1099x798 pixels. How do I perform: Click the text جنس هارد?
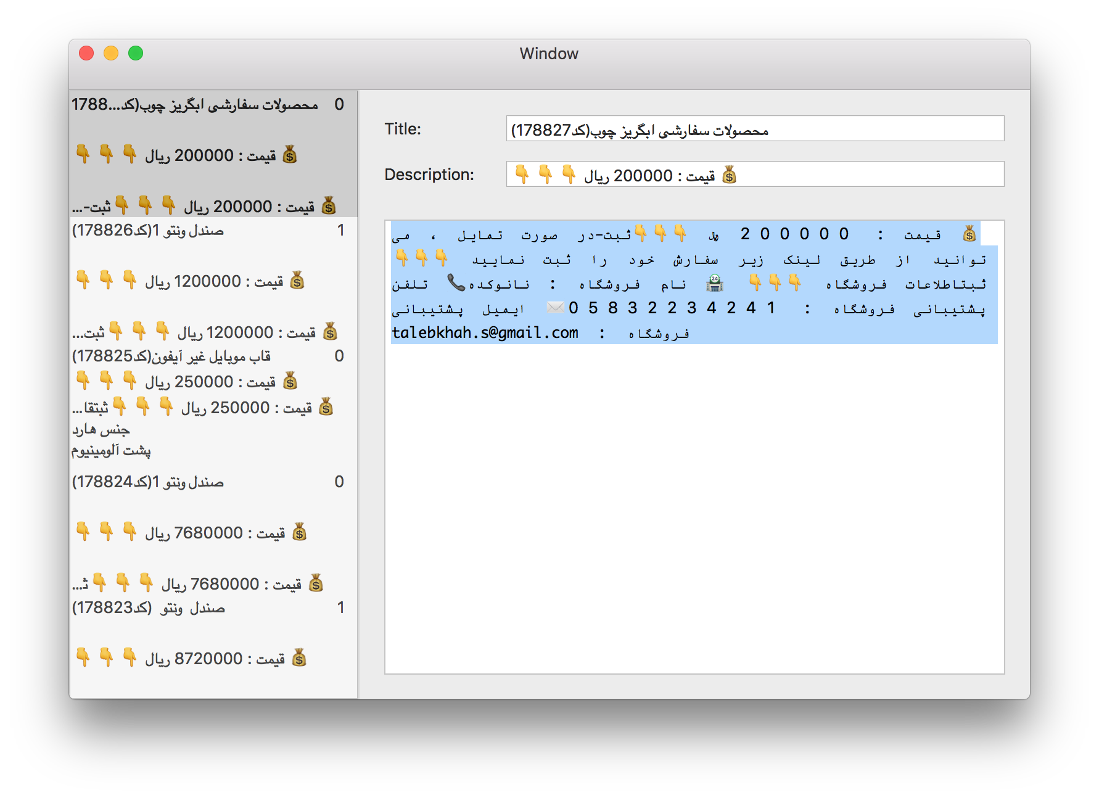[x=101, y=429]
